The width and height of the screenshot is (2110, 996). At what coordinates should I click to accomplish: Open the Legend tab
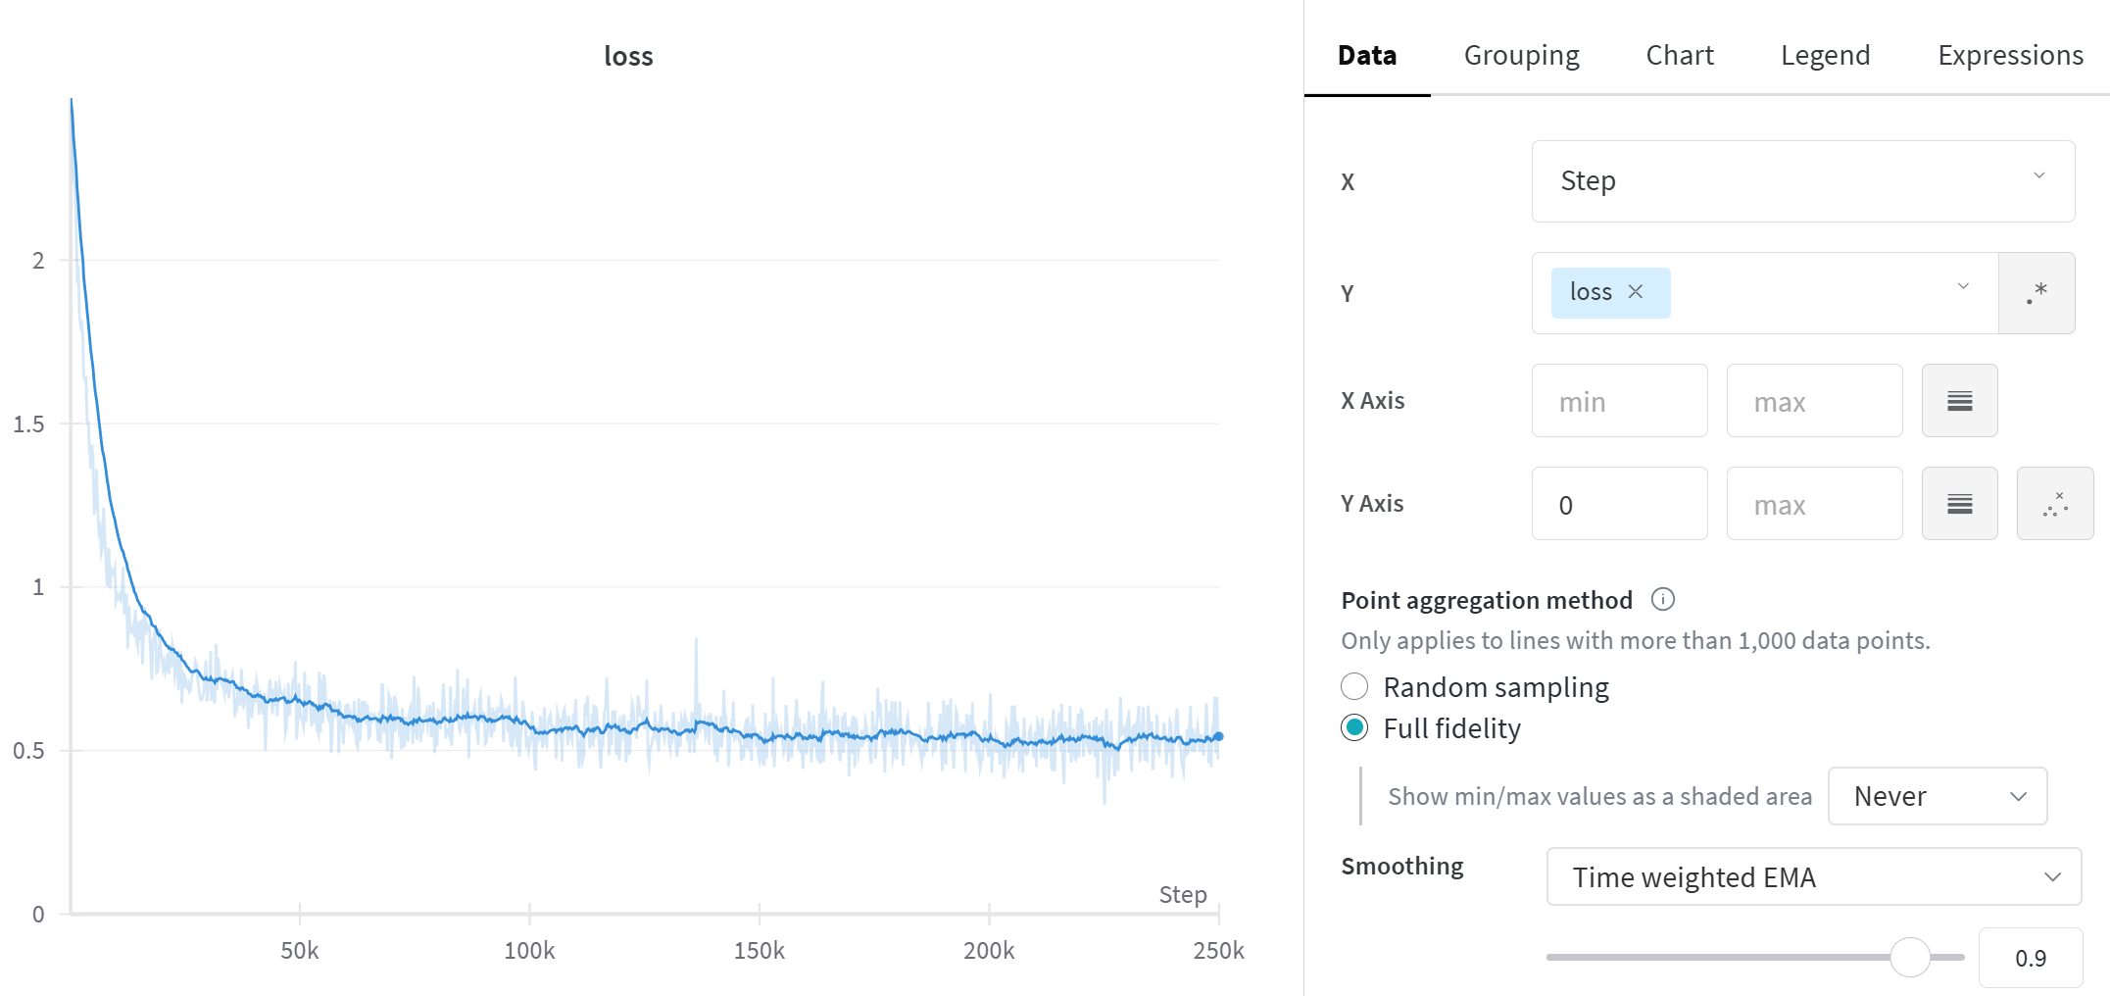pyautogui.click(x=1825, y=56)
